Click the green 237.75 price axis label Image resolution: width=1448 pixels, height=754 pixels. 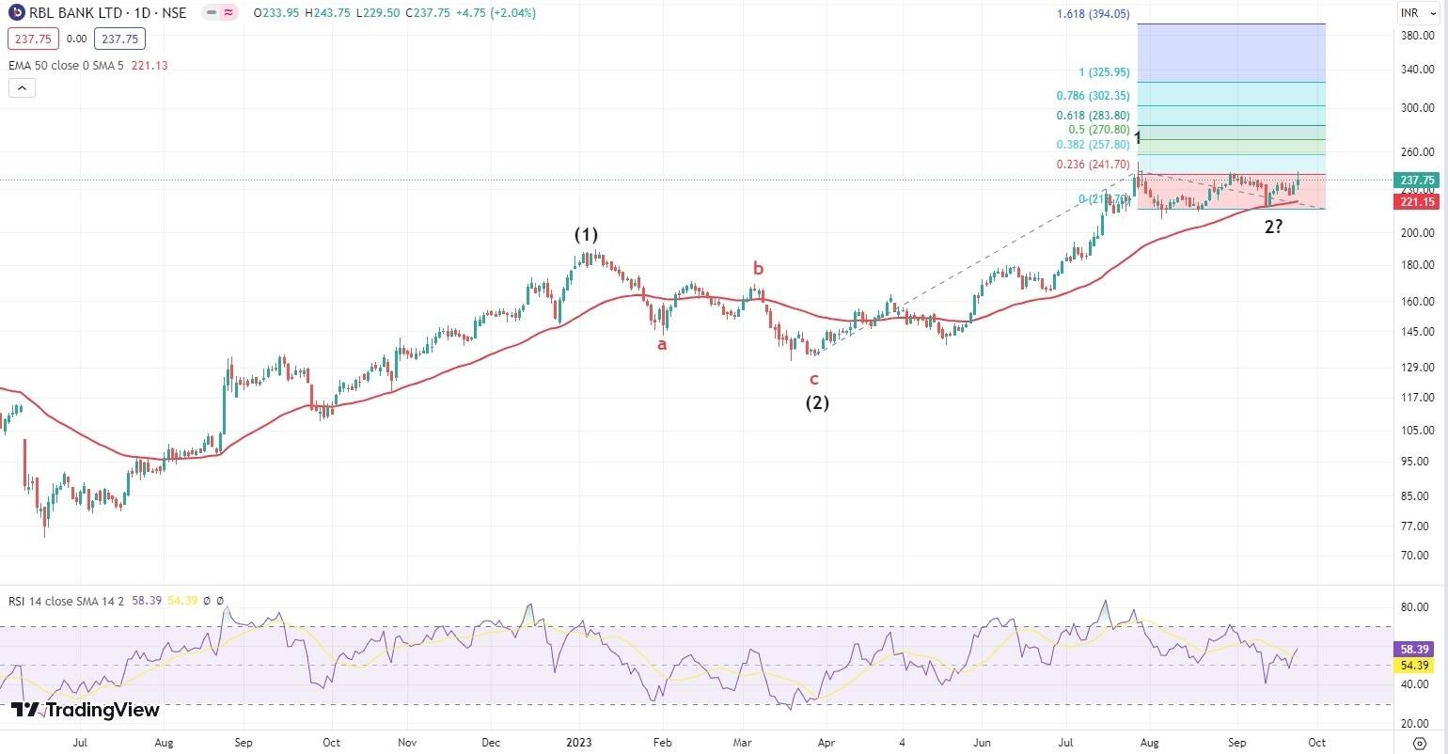[1416, 181]
